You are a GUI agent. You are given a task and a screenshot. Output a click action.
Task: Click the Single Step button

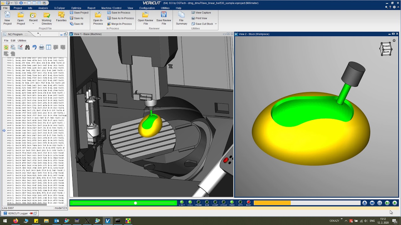pos(387,203)
